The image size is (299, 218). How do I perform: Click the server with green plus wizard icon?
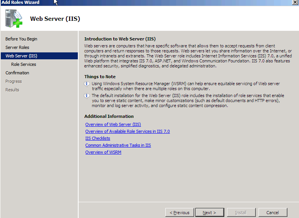click(14, 18)
